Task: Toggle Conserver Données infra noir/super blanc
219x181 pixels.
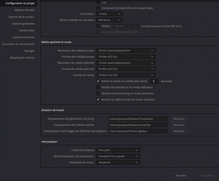Action: click(98, 8)
